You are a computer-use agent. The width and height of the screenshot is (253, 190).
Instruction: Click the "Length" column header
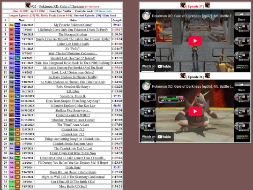(x=117, y=20)
